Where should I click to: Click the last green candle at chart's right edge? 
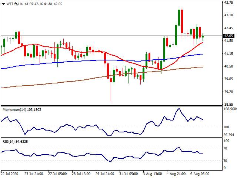pyautogui.click(x=203, y=36)
